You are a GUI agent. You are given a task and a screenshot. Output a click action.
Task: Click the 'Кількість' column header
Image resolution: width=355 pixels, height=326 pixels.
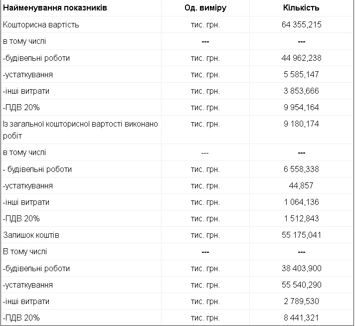(x=301, y=8)
